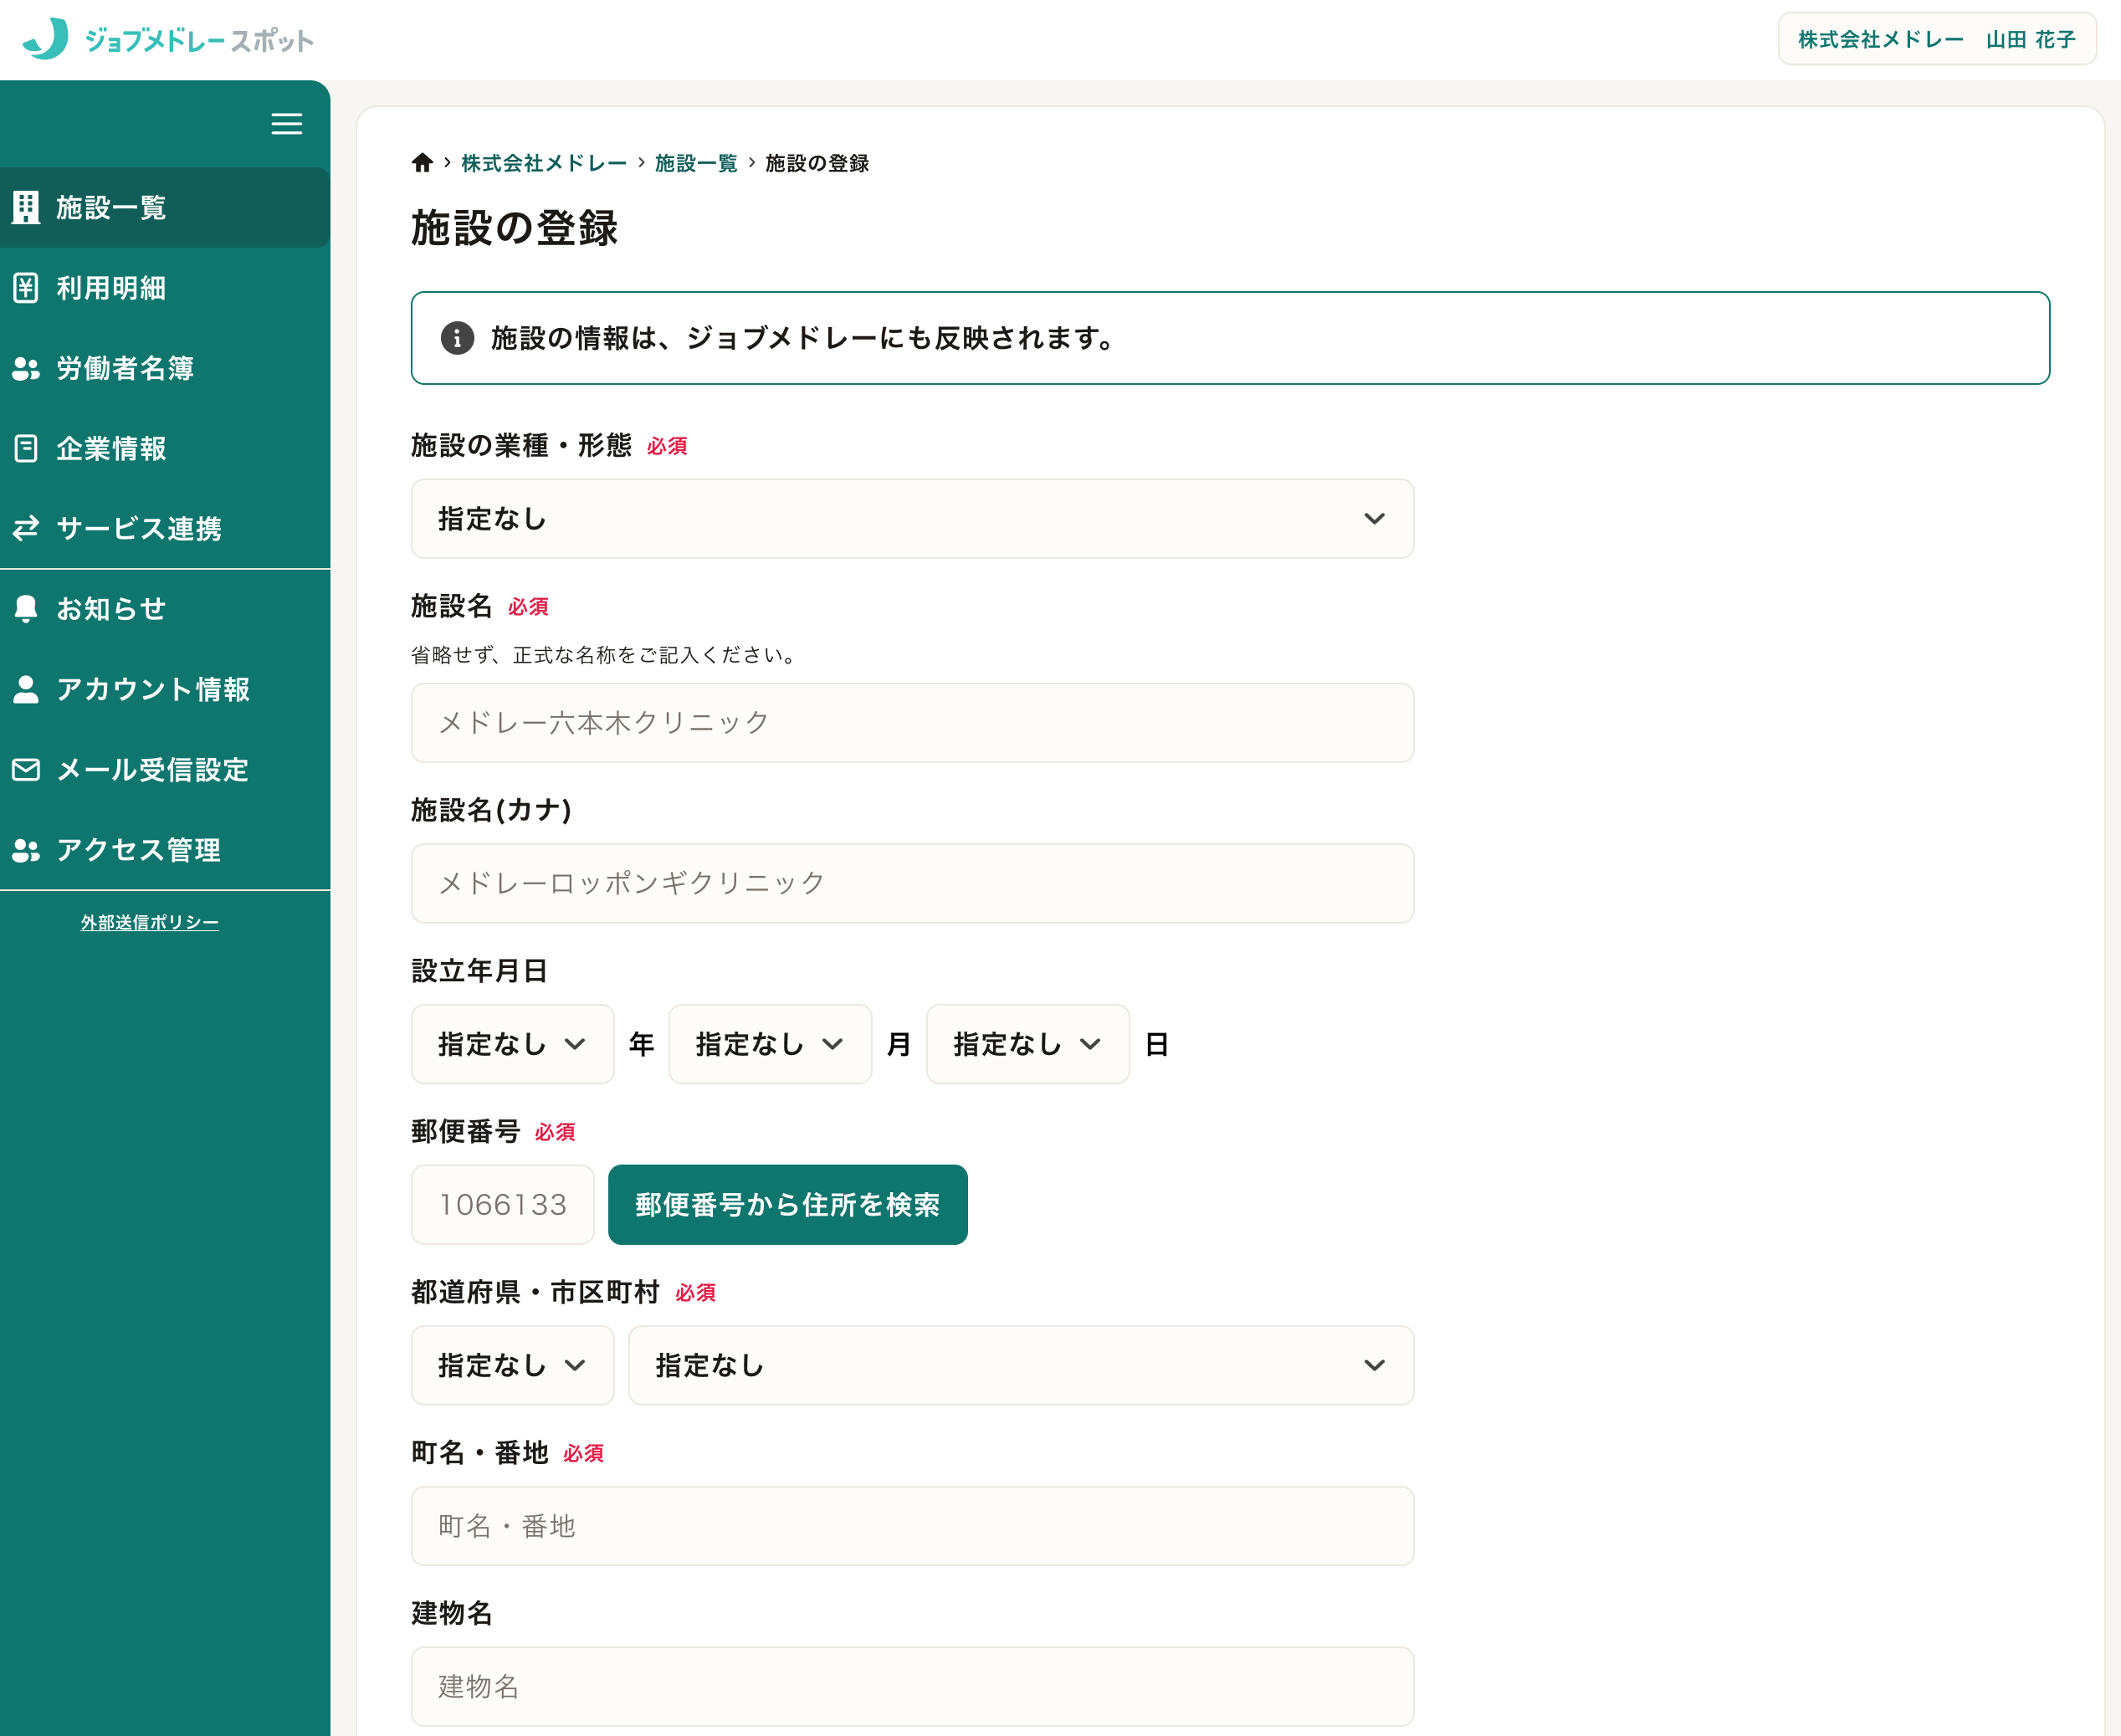Toggle the hamburger sidebar menu icon
The width and height of the screenshot is (2121, 1736).
tap(287, 124)
